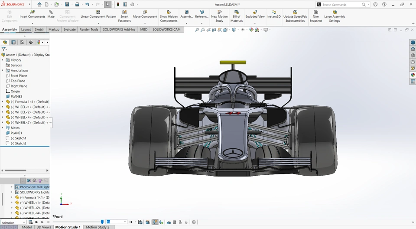Click Update SpeedPak Subassemblies
This screenshot has height=229, width=416.
295,16
